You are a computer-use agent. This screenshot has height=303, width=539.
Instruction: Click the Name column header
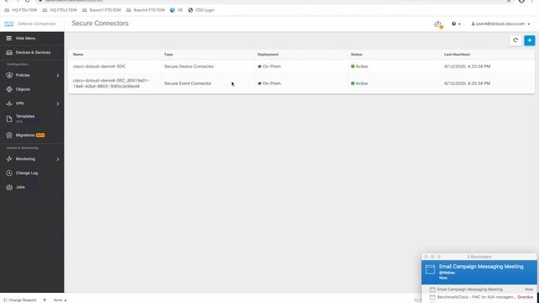coord(78,54)
